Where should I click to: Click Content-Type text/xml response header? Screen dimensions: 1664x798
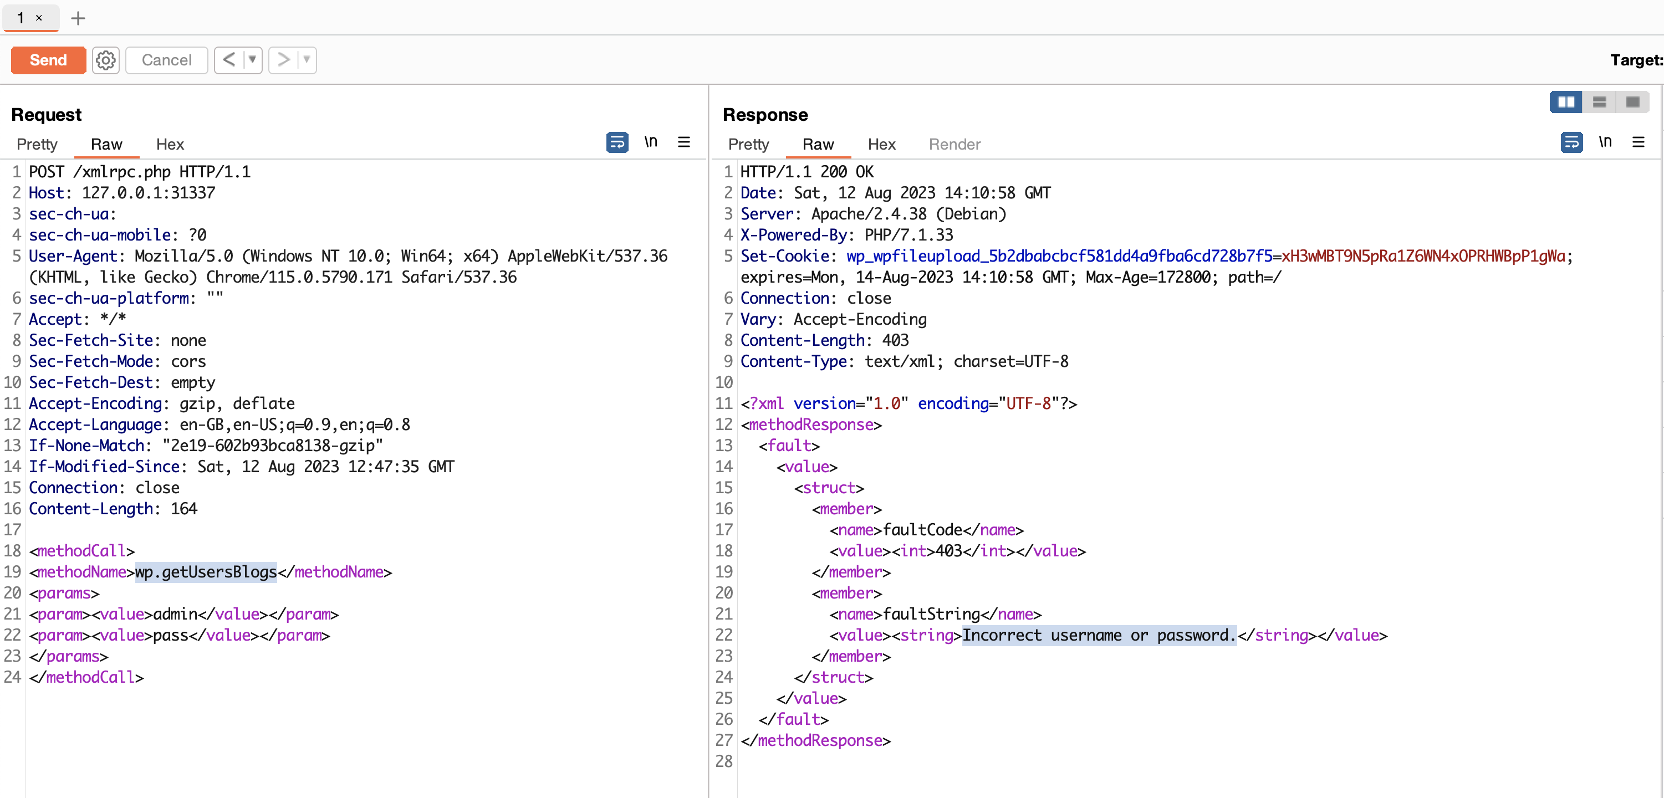(x=905, y=361)
